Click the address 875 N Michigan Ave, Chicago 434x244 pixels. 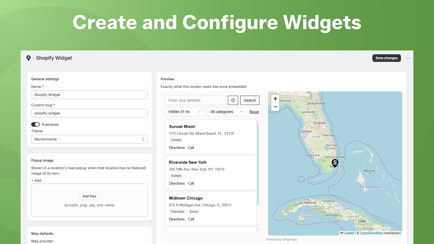pyautogui.click(x=200, y=205)
